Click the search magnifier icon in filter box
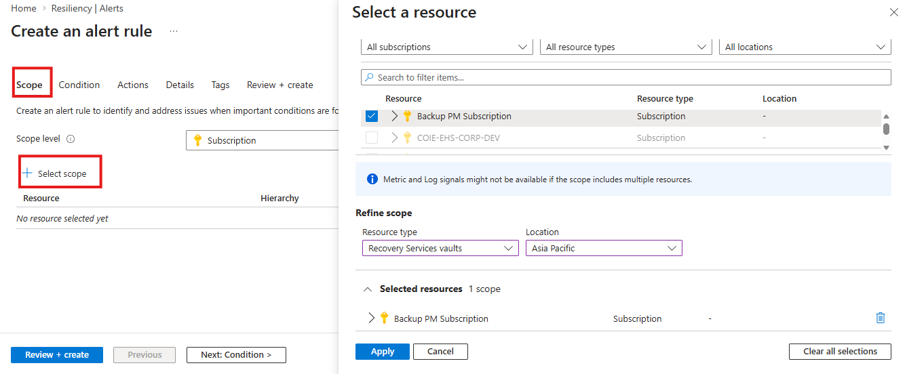Viewport: 907px width, 374px height. coord(369,77)
